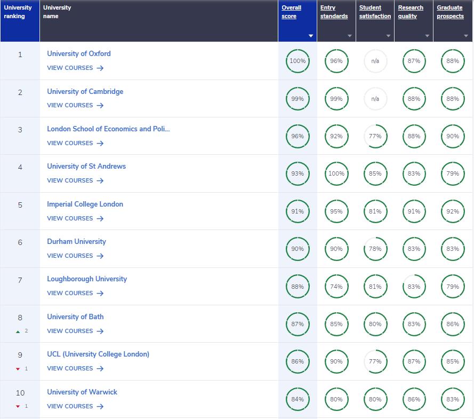Click View Courses for University of Warwick
Screen dimensions: 474x419
[70, 406]
